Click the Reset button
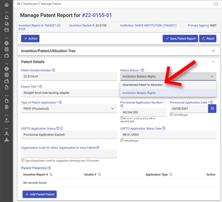 (208, 38)
